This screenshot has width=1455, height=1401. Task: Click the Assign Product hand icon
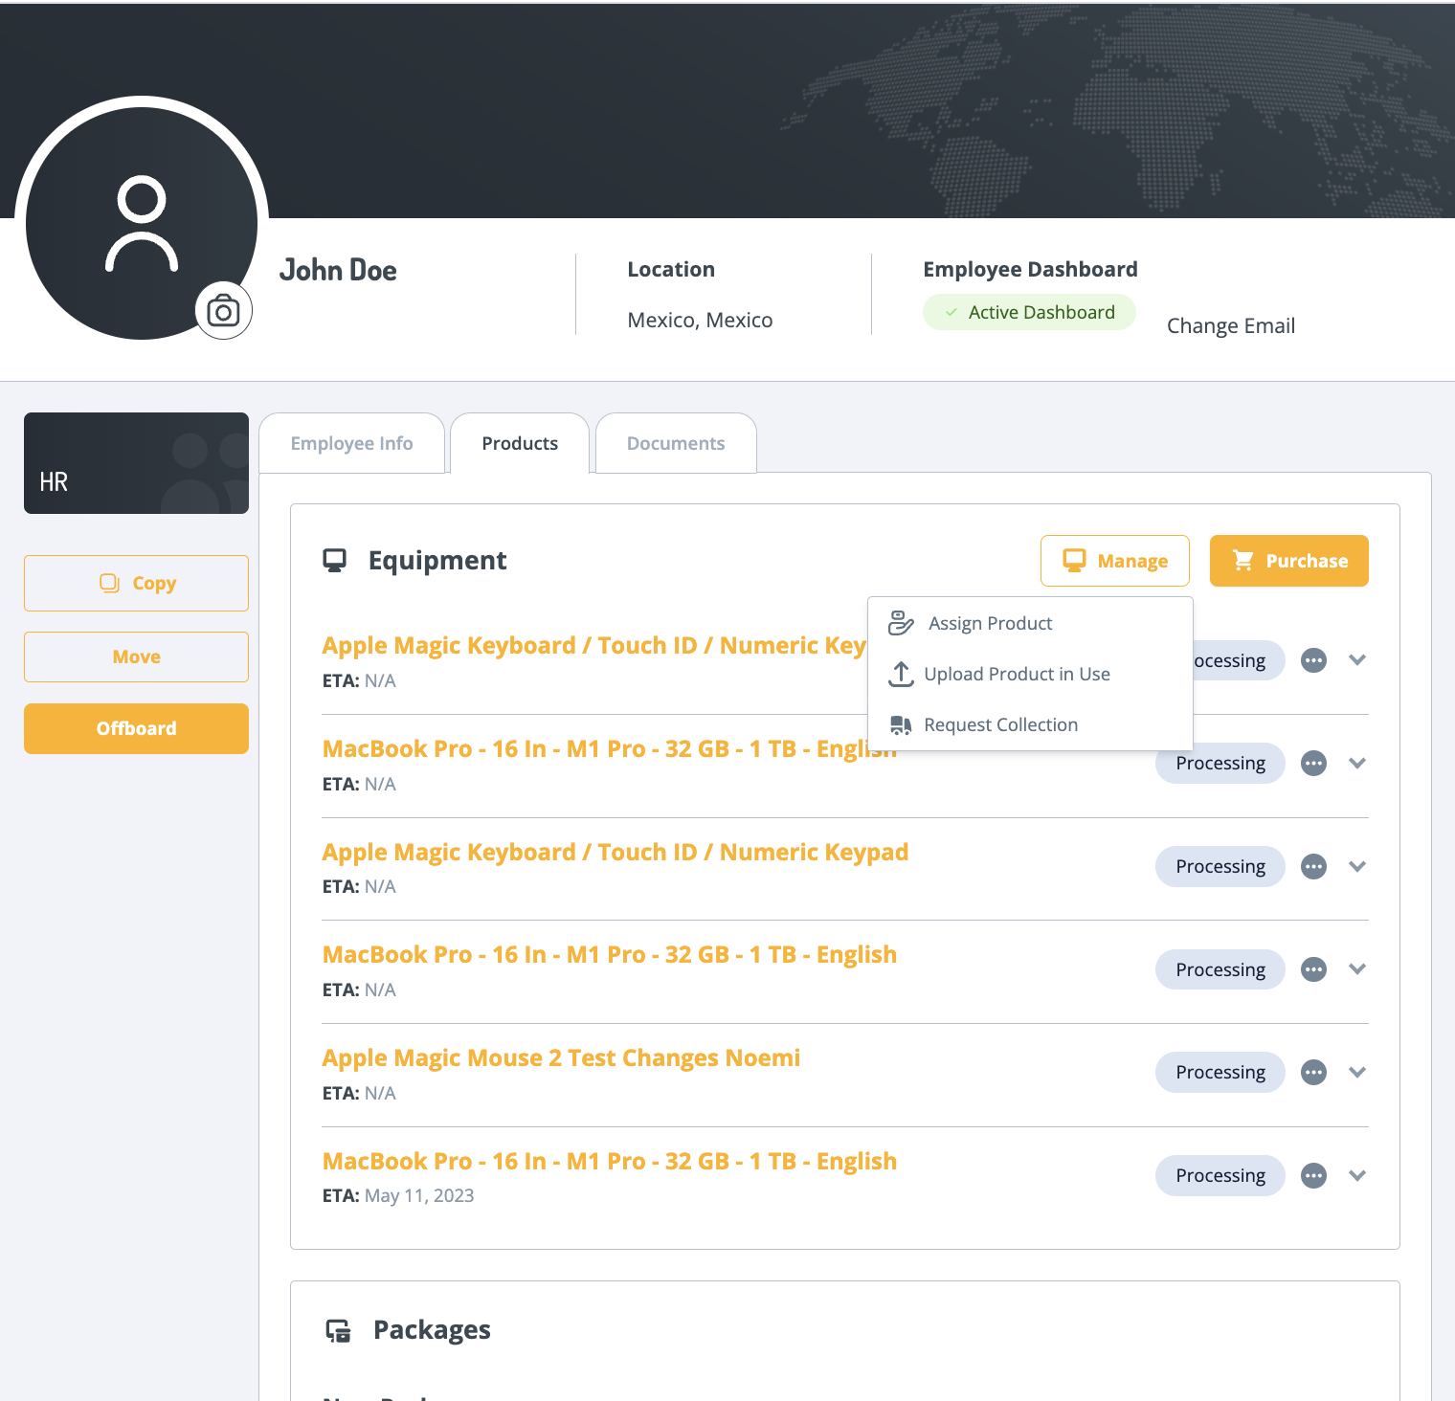pos(901,624)
